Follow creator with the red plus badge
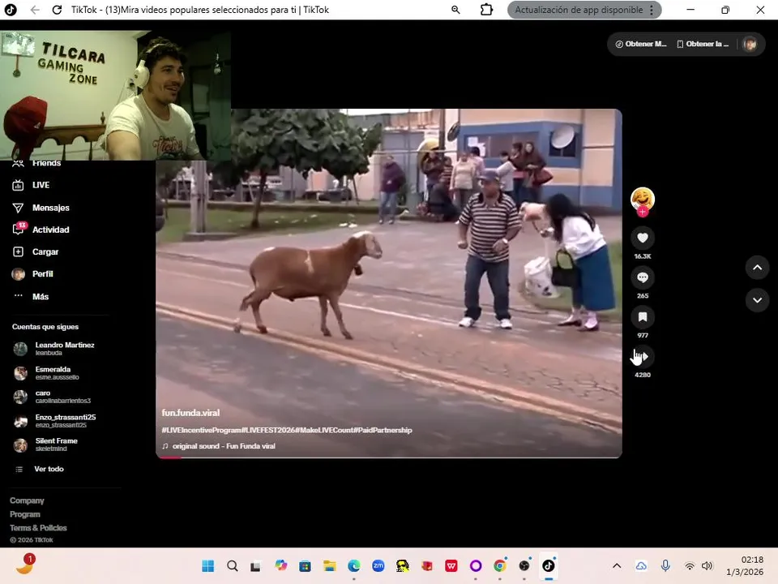This screenshot has width=778, height=584. click(643, 212)
